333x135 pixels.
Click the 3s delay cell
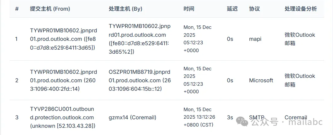tap(230, 117)
